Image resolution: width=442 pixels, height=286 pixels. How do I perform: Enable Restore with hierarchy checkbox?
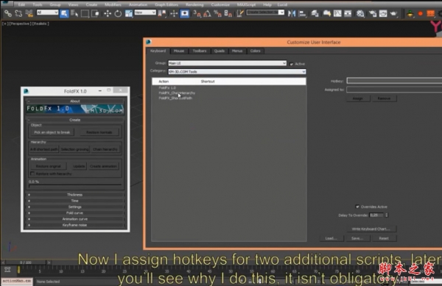point(32,174)
